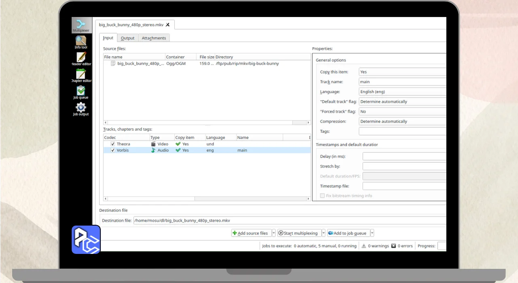518x283 pixels.
Task: Uncheck the Vorbis audio track checkbox
Action: coord(113,150)
